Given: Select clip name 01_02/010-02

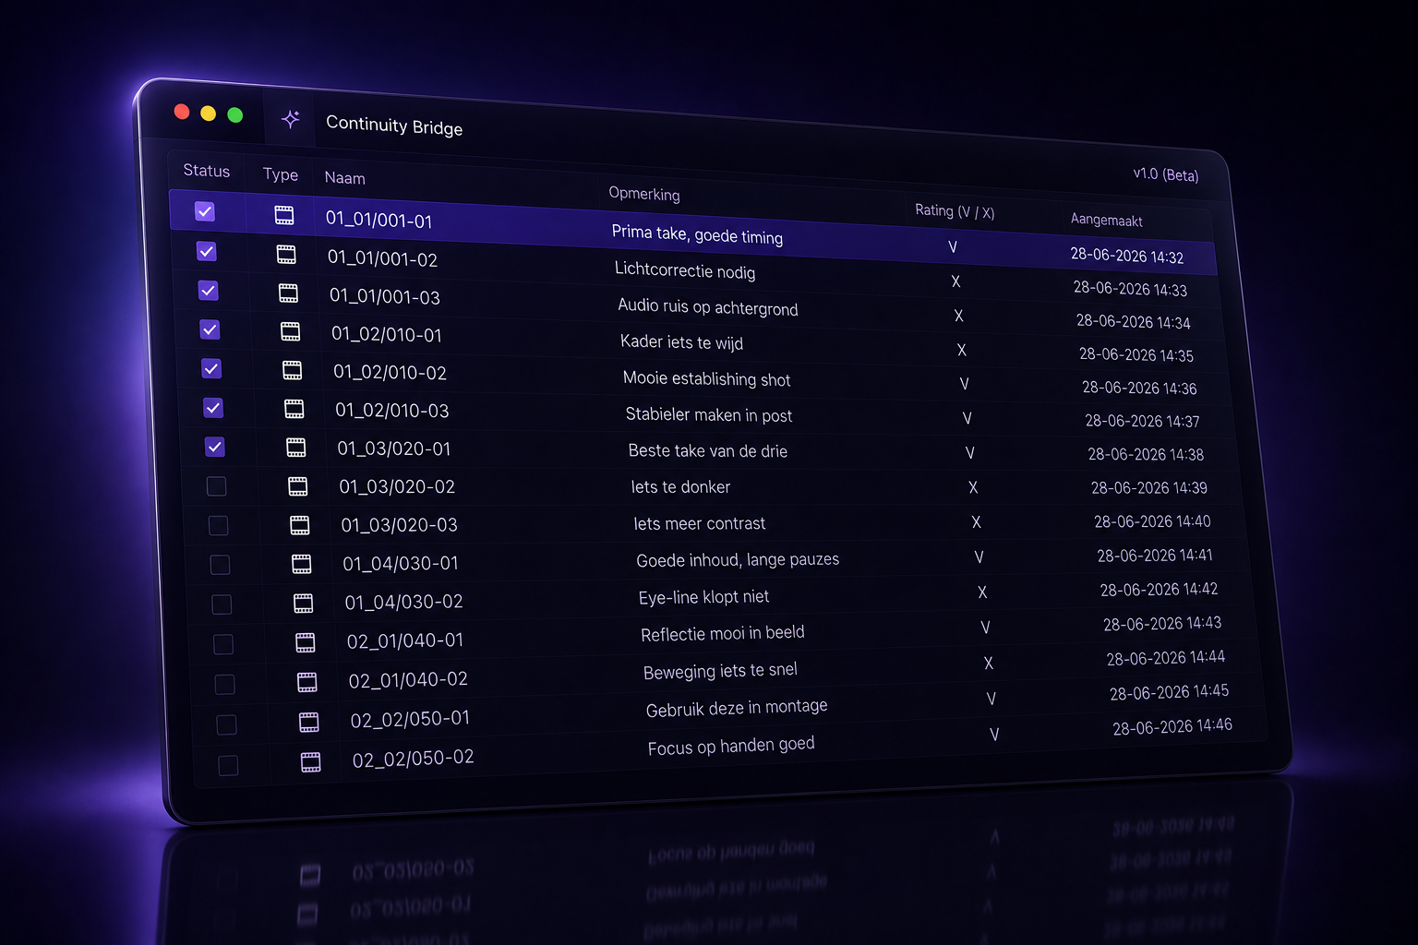Looking at the screenshot, I should coord(391,373).
